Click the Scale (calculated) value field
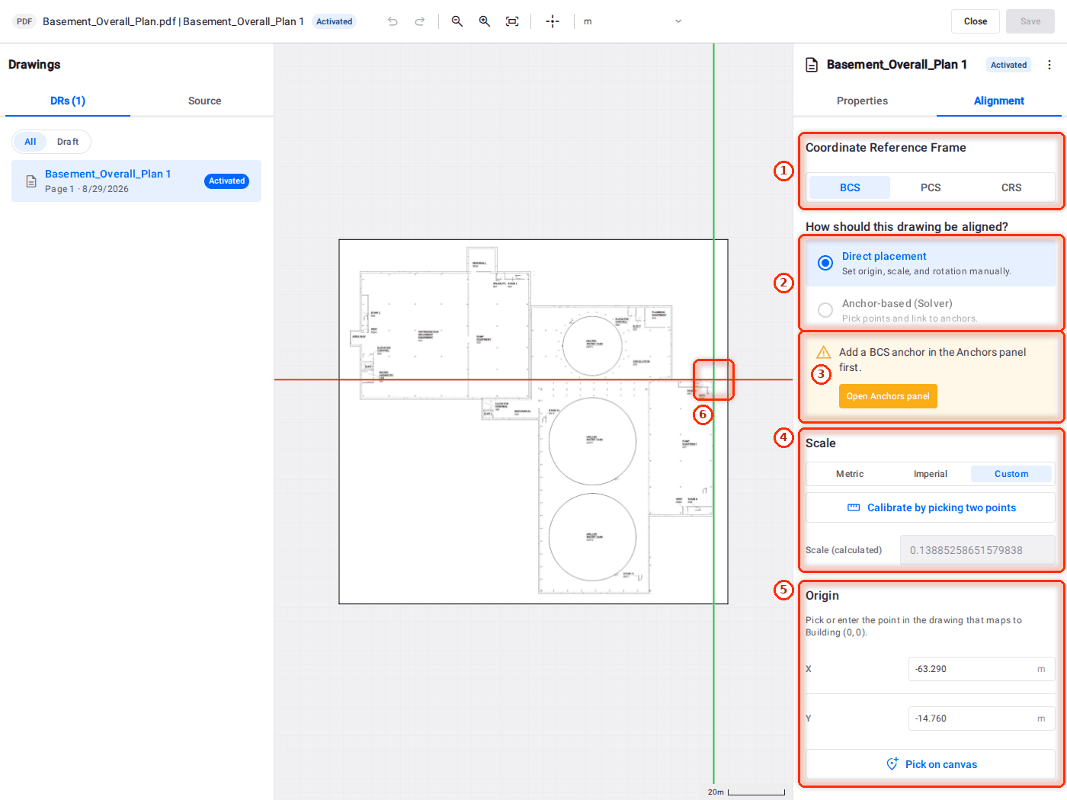Image resolution: width=1067 pixels, height=800 pixels. point(978,550)
